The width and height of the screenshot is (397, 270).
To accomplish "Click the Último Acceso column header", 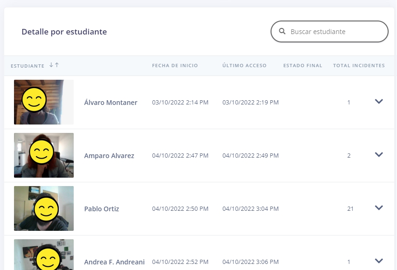I will click(x=244, y=66).
